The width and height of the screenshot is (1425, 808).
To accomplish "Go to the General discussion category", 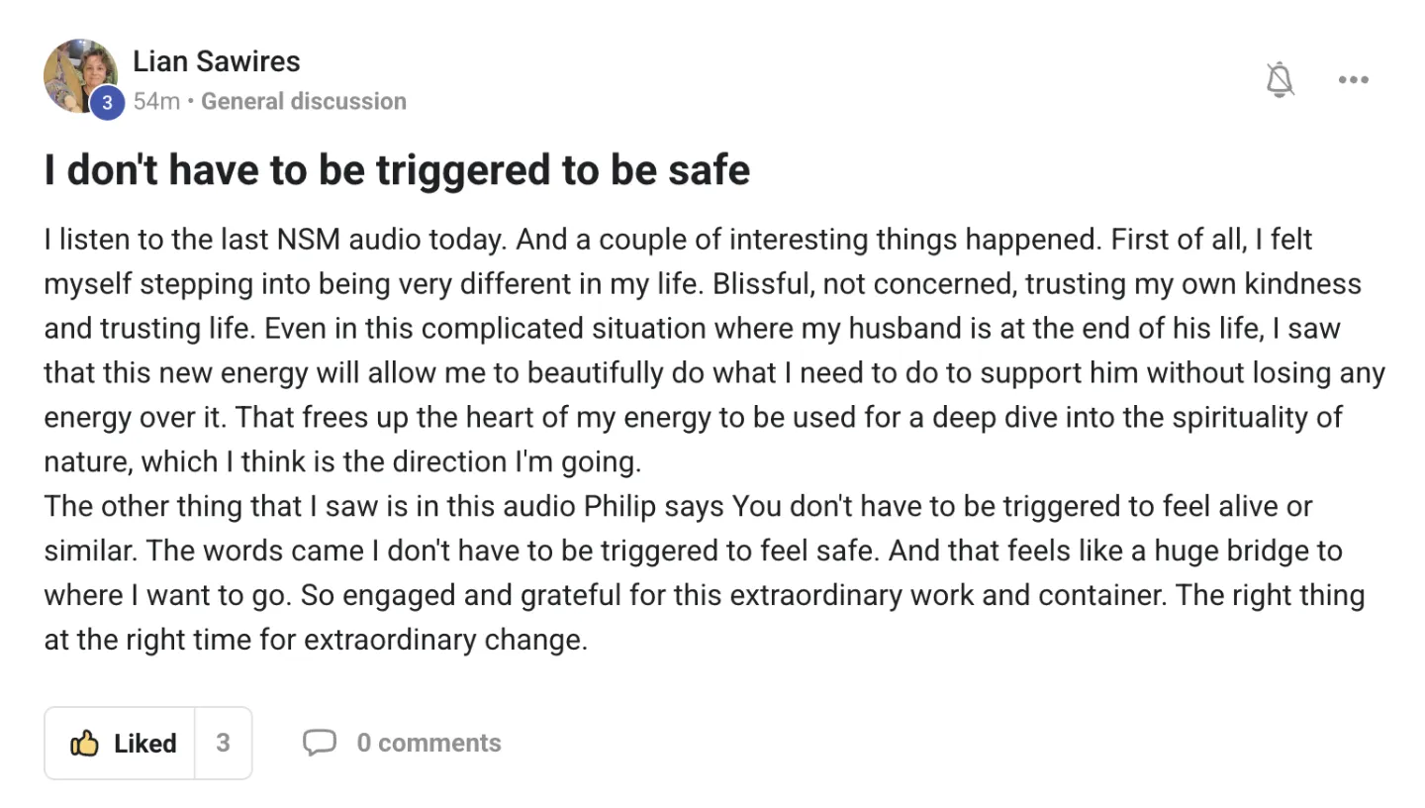I will click(303, 101).
